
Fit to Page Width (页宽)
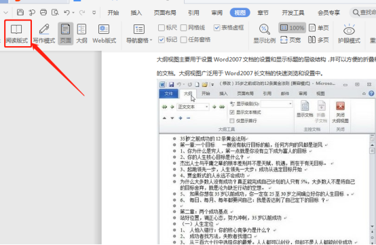[x=290, y=40]
